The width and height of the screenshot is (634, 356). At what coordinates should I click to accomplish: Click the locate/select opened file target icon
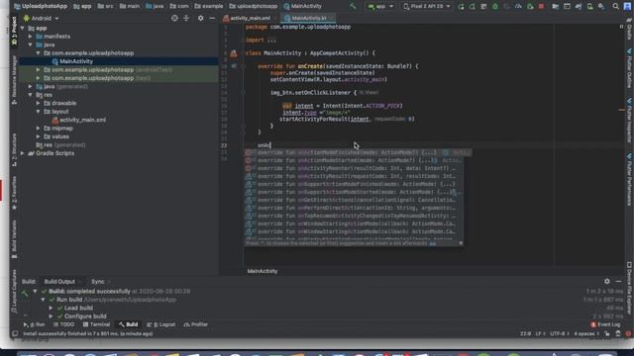click(174, 18)
